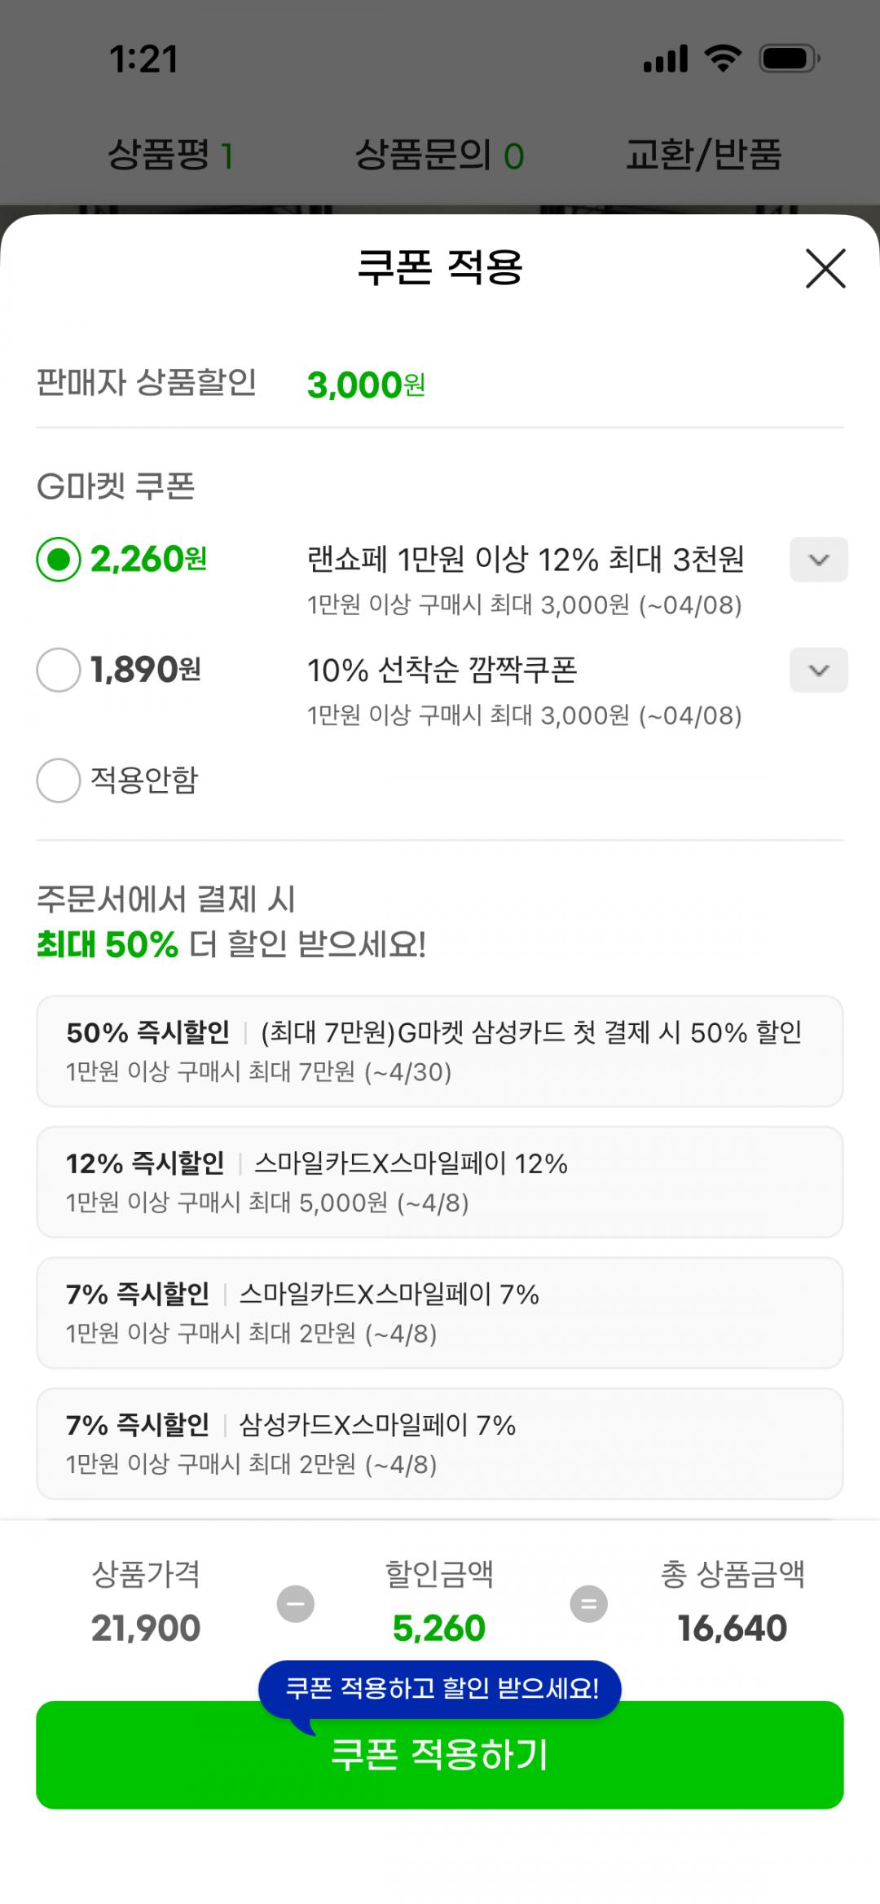The width and height of the screenshot is (880, 1904).
Task: Switch to the 상품문의 tab
Action: click(439, 155)
